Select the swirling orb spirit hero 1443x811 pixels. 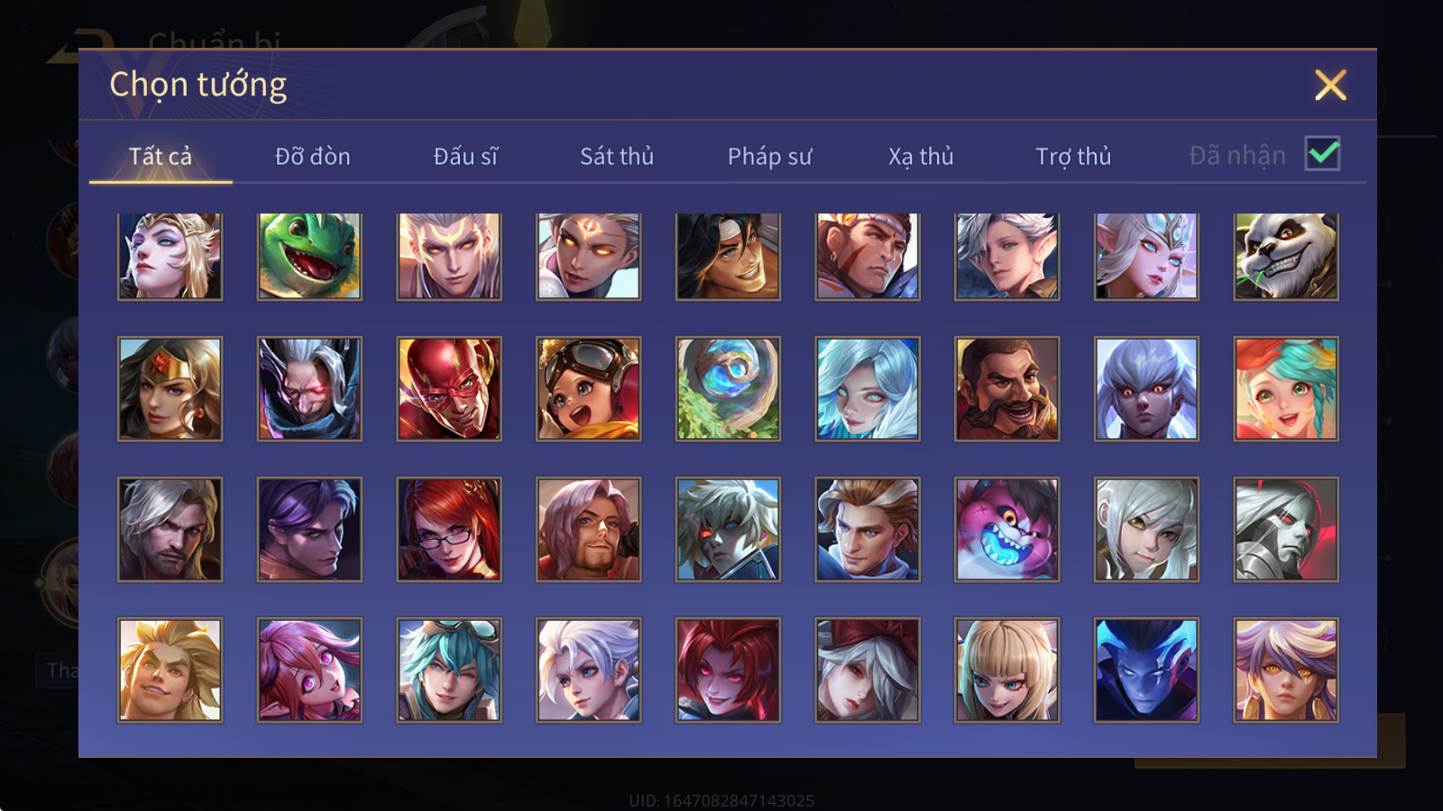pyautogui.click(x=728, y=389)
